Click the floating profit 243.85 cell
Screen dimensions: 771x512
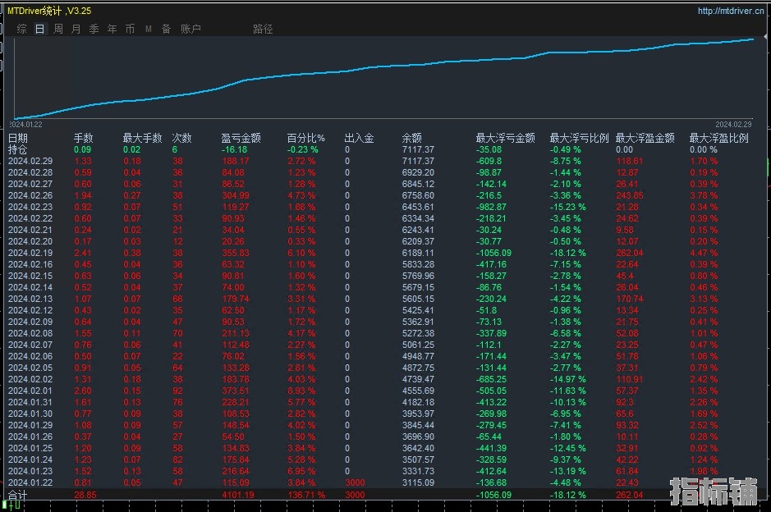coord(630,195)
